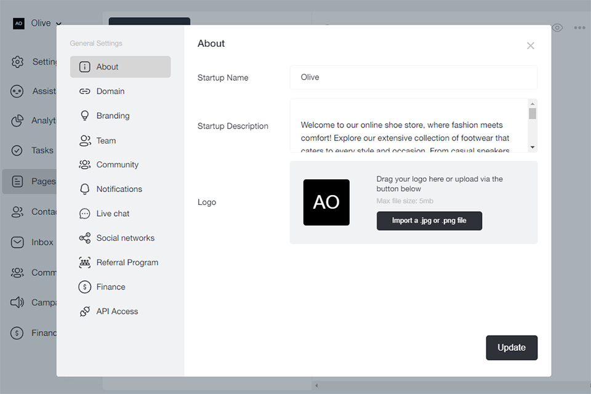Click Import a .jpg or .png file

point(429,220)
